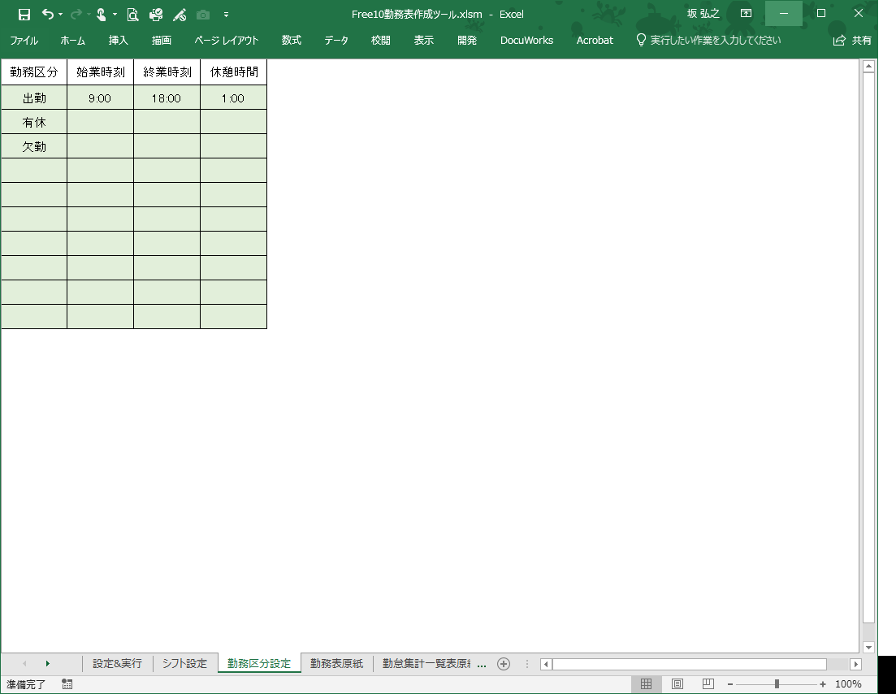This screenshot has width=896, height=694.
Task: Switch to the 勤務表原紙 sheet tab
Action: [x=336, y=663]
